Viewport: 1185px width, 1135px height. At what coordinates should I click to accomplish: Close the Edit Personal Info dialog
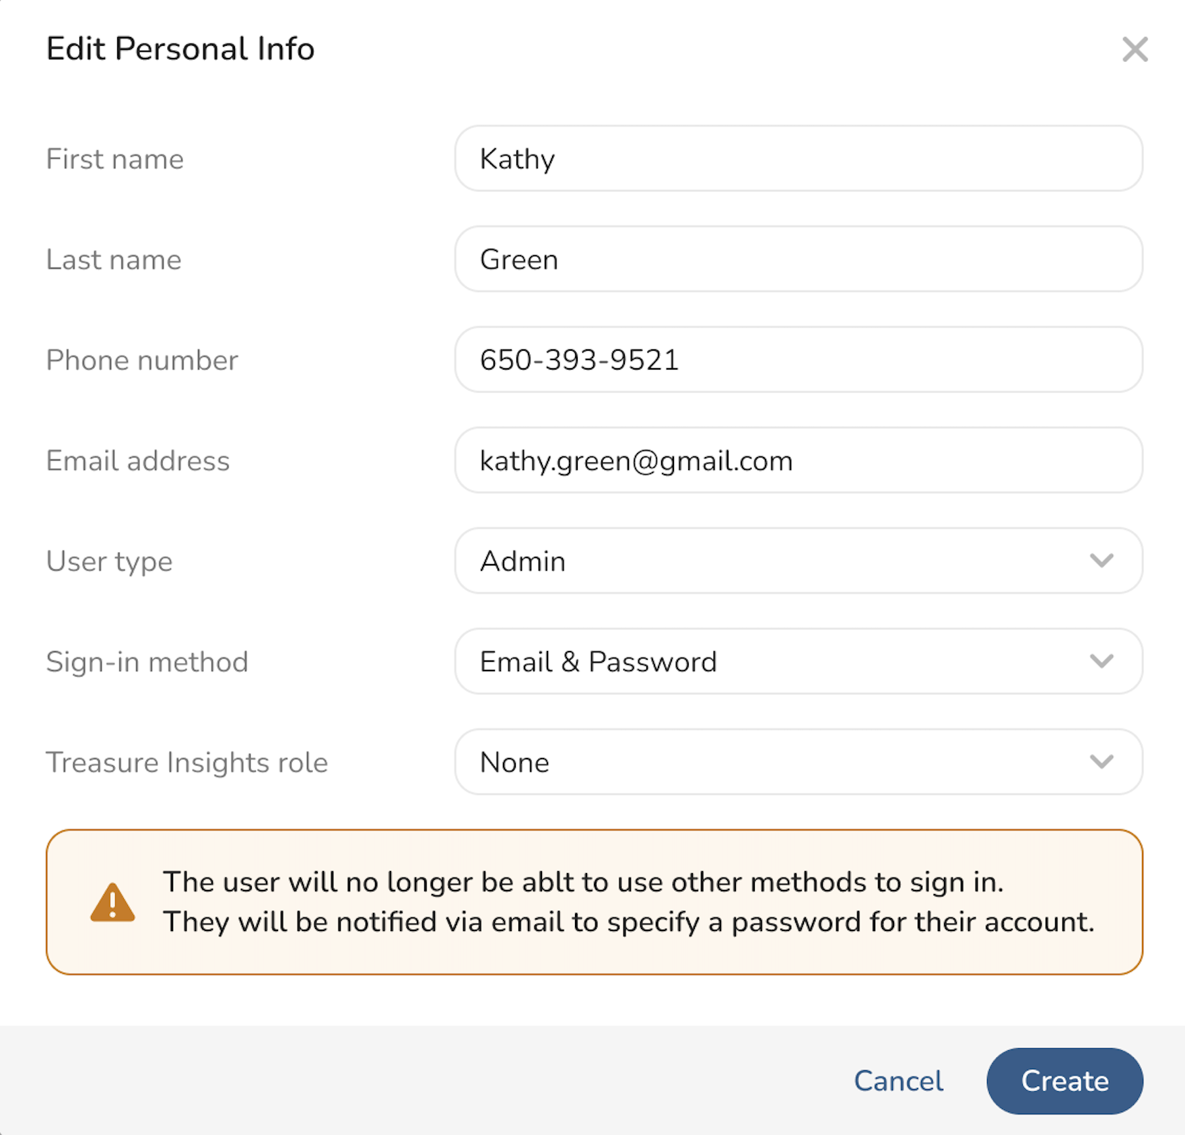coord(1135,49)
